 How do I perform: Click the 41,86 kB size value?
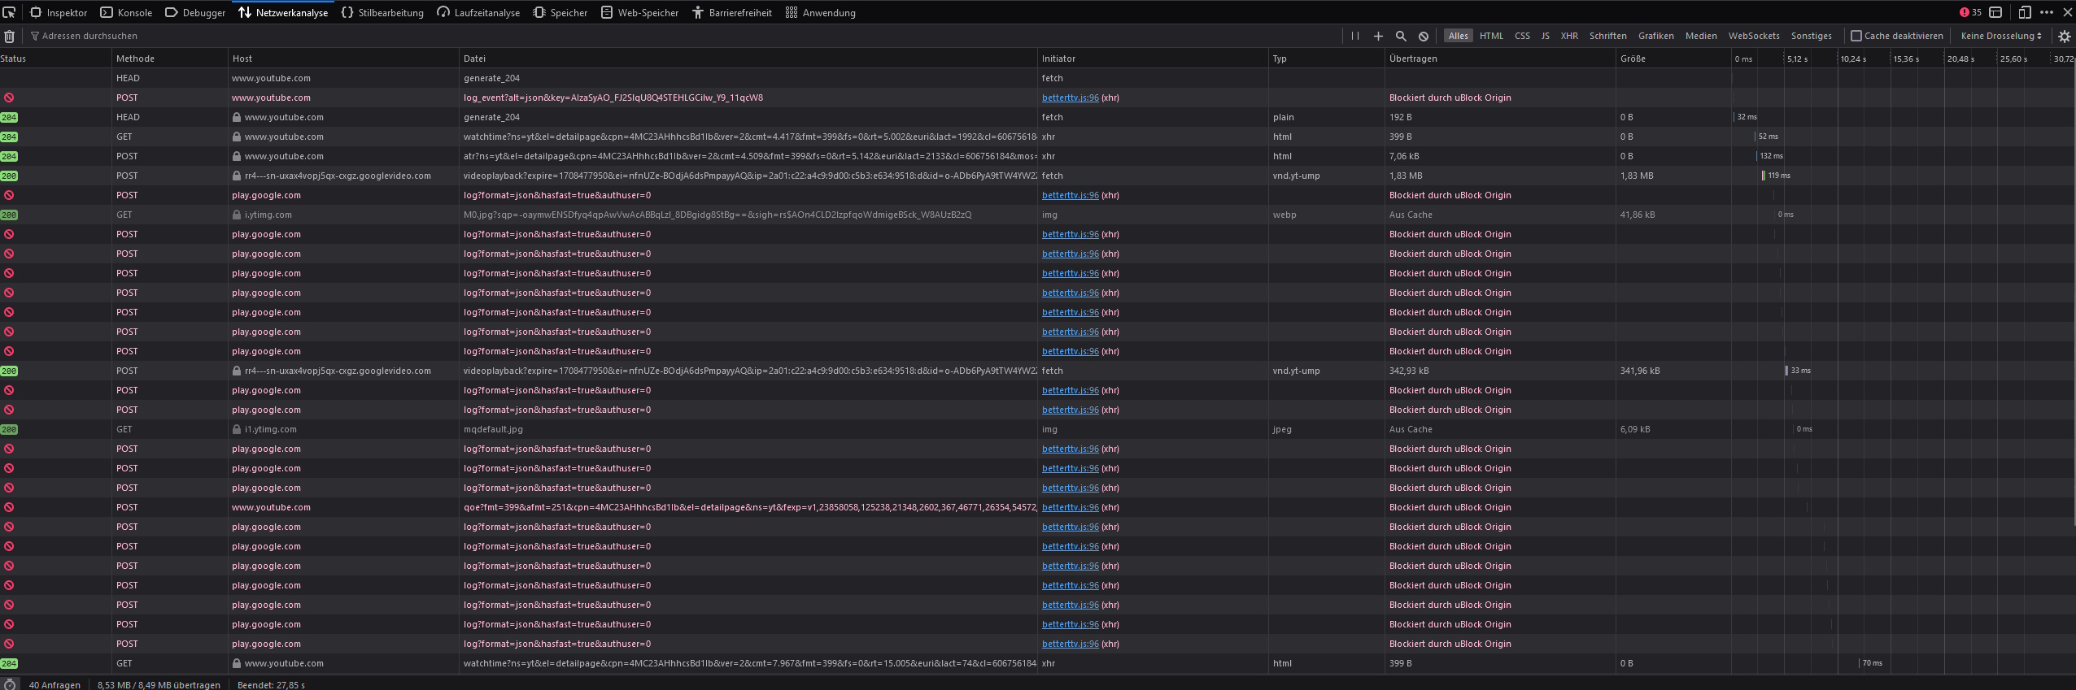pos(1637,215)
